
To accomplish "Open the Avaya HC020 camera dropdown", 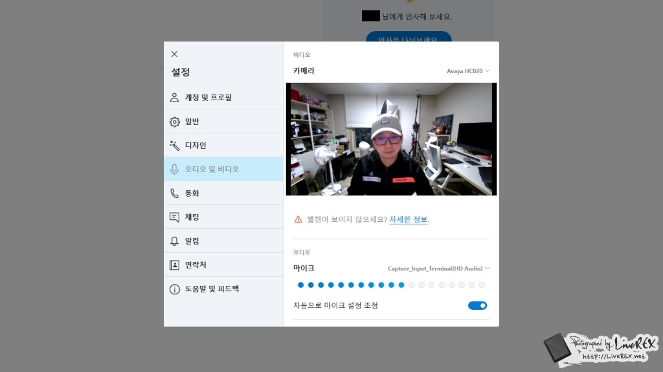I will click(468, 71).
